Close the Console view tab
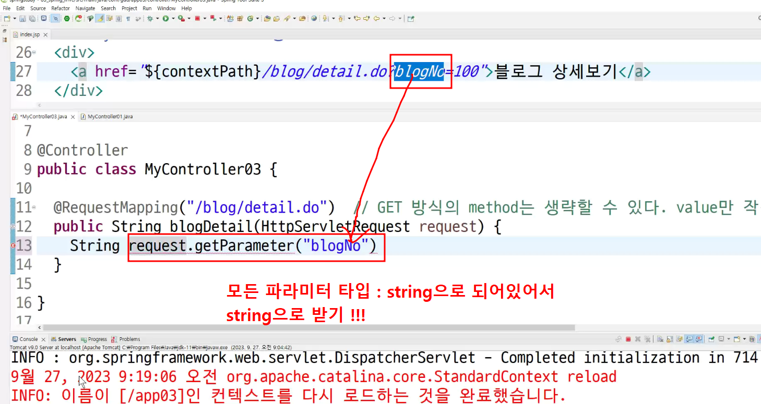Viewport: 761px width, 404px height. [43, 339]
